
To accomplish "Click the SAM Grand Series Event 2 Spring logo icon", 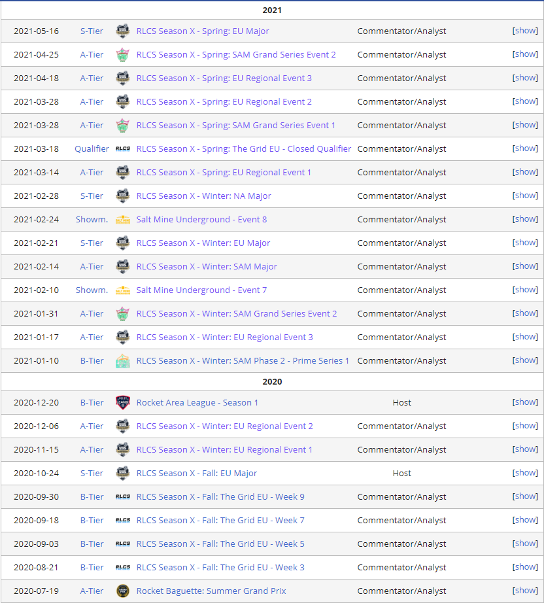I will point(123,55).
